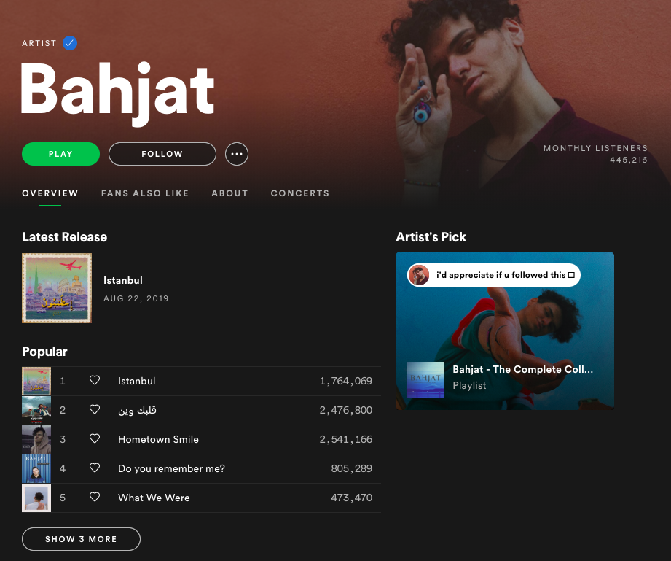Switch to the Fans Also Like tab
The height and width of the screenshot is (561, 671).
click(145, 193)
